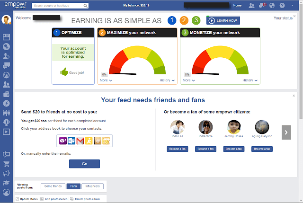Close the Your status panel
The image size is (303, 203).
[x=294, y=16]
